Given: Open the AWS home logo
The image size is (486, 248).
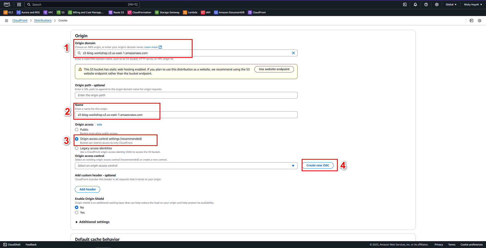Looking at the screenshot, I should (x=7, y=4).
